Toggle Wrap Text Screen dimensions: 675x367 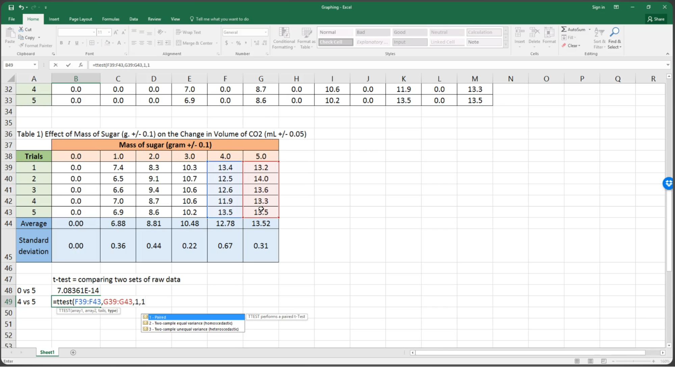[x=188, y=32]
